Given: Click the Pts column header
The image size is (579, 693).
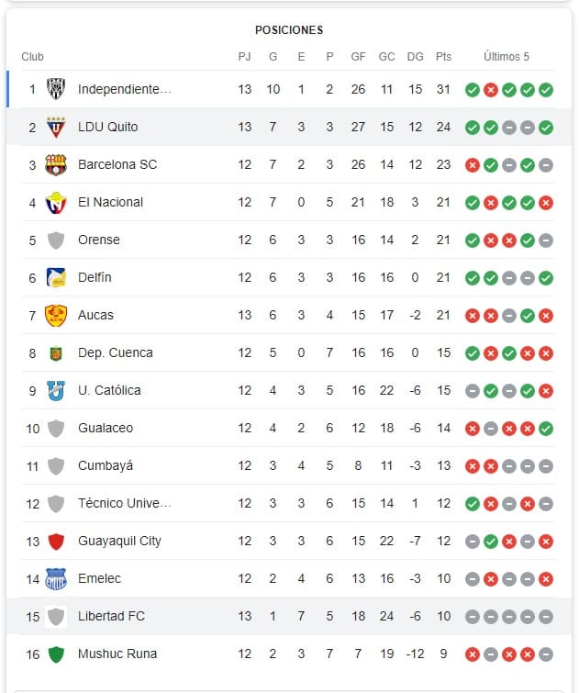Looking at the screenshot, I should (444, 57).
